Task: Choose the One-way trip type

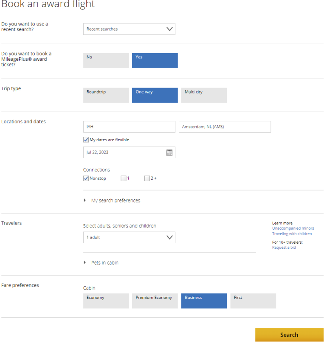Action: coord(155,95)
